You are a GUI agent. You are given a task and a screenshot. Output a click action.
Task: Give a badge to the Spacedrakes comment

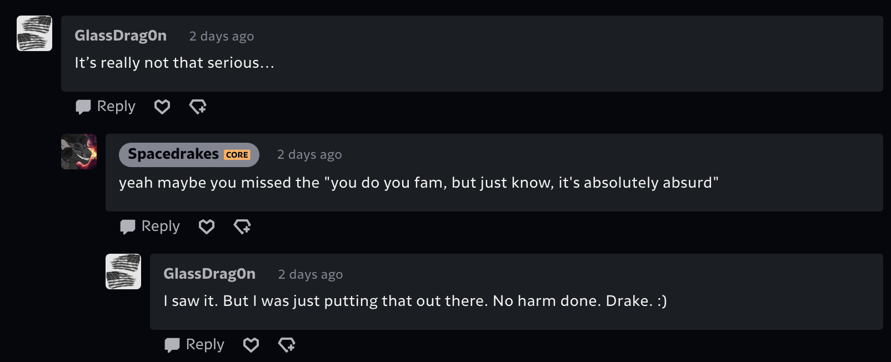point(242,227)
